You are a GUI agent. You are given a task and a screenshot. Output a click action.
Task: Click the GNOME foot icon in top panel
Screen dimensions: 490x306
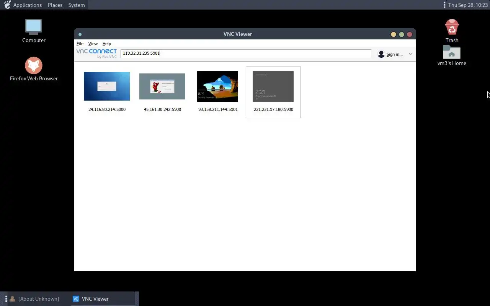(7, 5)
